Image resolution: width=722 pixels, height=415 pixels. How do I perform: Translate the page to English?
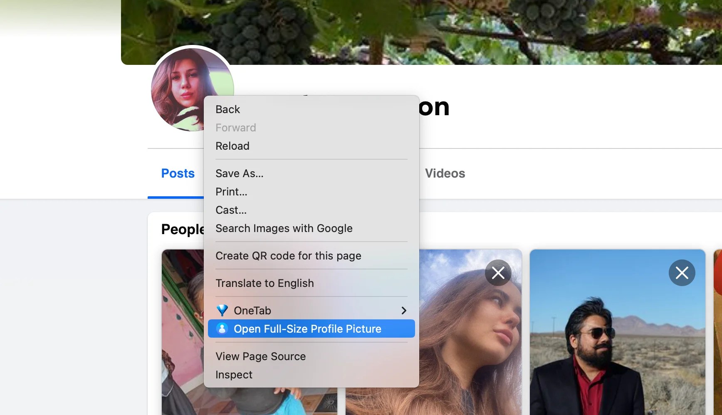(x=265, y=283)
